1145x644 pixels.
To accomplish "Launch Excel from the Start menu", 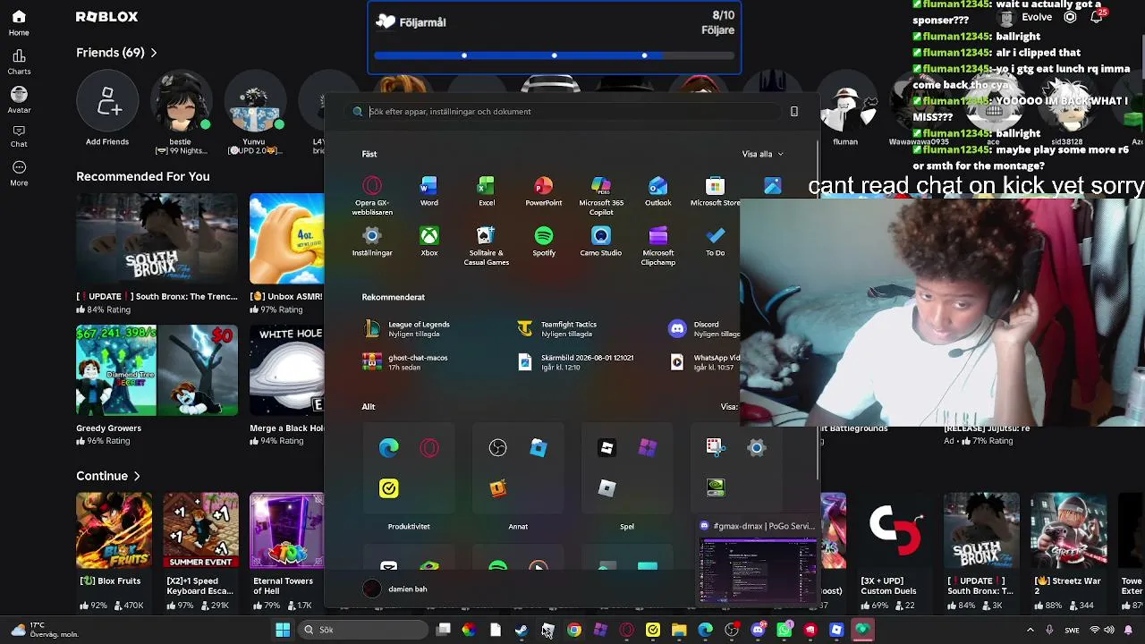I will click(487, 191).
